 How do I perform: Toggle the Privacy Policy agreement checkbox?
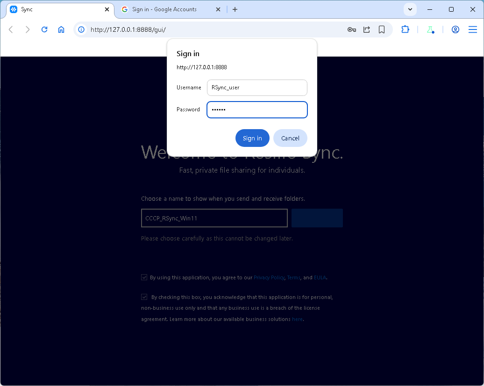pos(144,277)
